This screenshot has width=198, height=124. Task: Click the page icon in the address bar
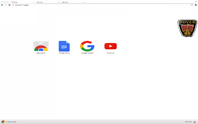pos(14,5)
